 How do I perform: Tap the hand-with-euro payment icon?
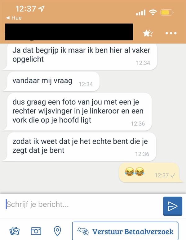83,231
